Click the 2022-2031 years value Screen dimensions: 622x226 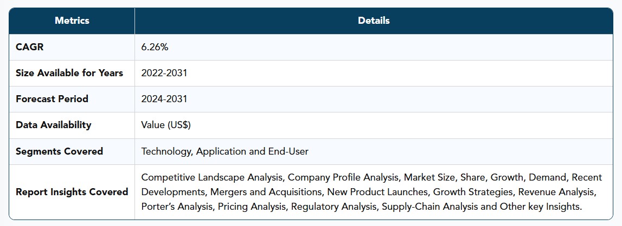[164, 73]
